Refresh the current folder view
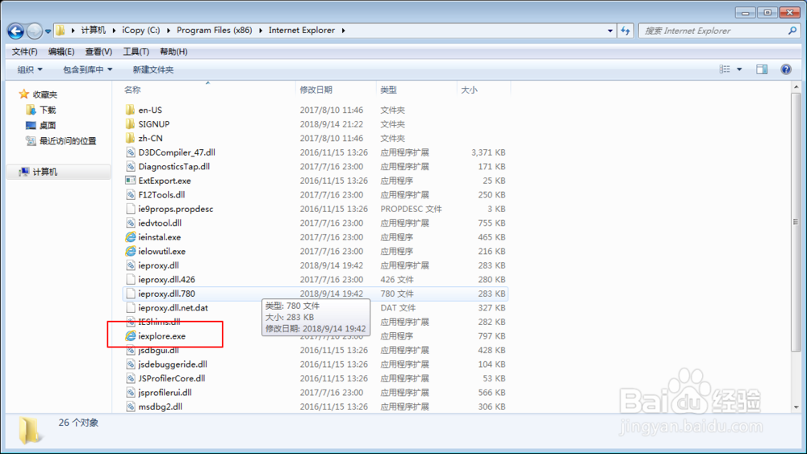The image size is (807, 454). tap(625, 31)
